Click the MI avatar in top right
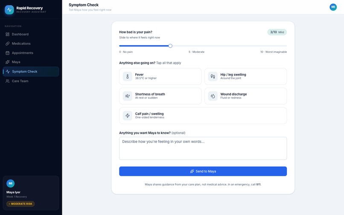The height and width of the screenshot is (215, 344). pyautogui.click(x=333, y=7)
